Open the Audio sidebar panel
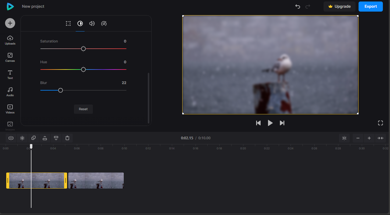Viewport: 390px width, 215px height. (10, 92)
